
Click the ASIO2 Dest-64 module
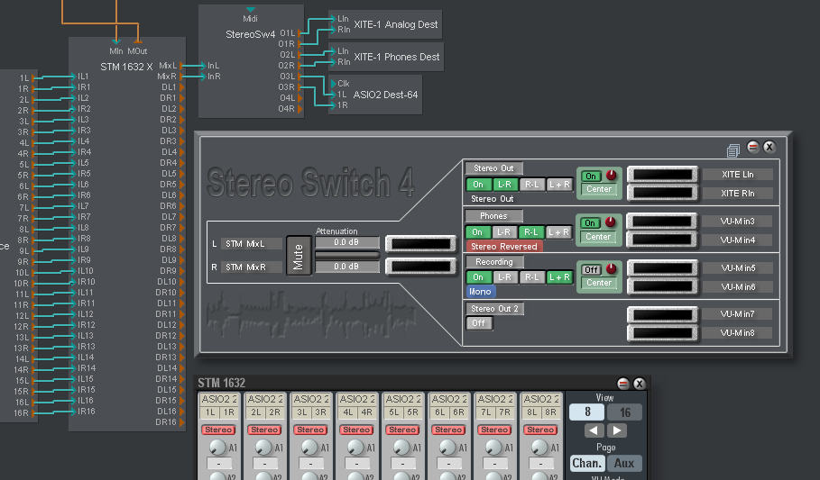click(375, 95)
